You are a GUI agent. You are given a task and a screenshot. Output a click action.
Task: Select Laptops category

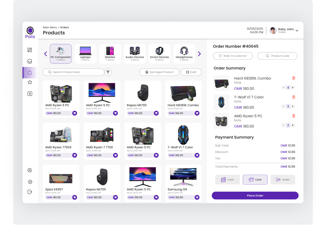coord(85,54)
